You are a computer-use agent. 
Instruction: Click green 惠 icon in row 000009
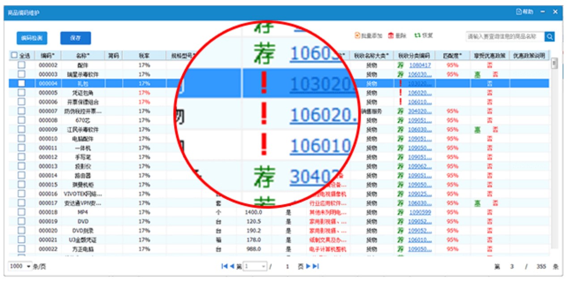pyautogui.click(x=478, y=130)
